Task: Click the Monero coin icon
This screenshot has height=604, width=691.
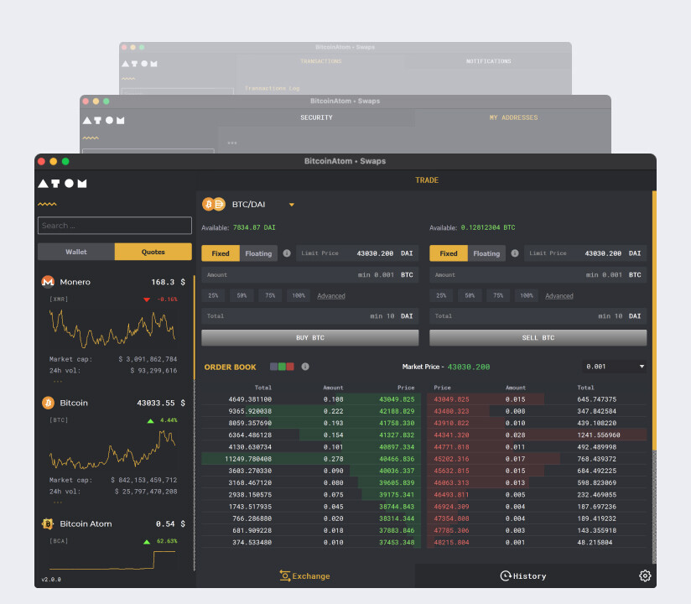Action: (48, 282)
